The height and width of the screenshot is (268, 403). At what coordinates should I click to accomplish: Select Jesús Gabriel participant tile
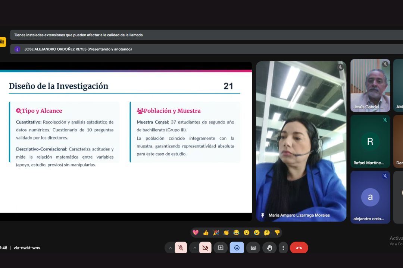pos(370,86)
